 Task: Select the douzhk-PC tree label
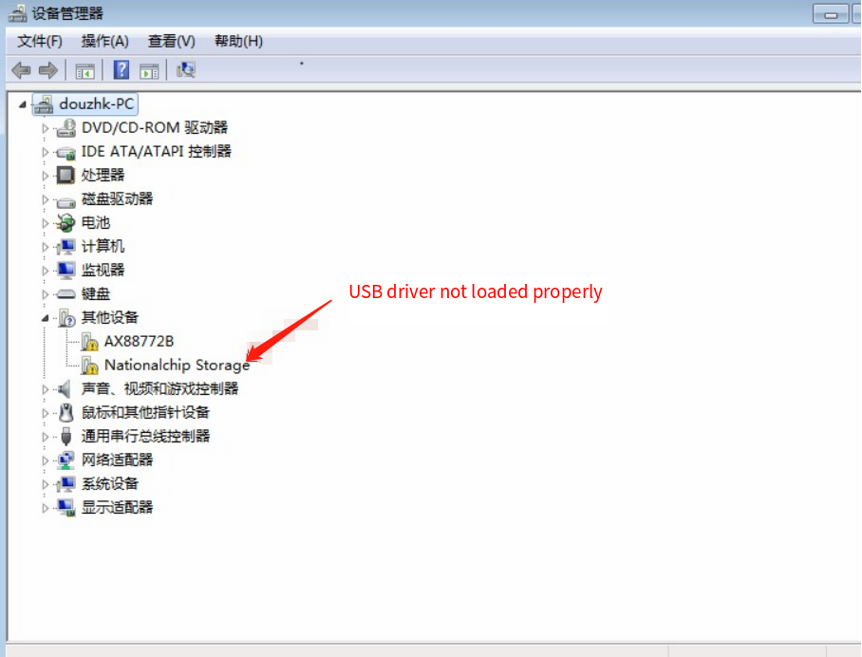point(96,103)
